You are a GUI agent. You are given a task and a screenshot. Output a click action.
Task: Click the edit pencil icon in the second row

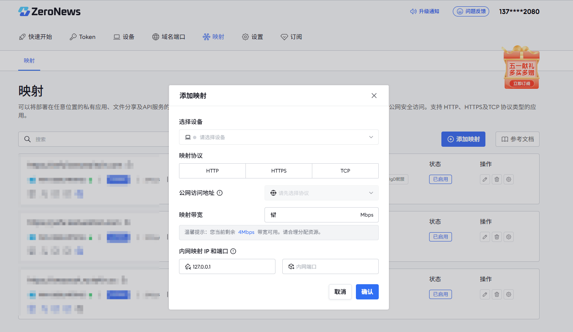(485, 237)
